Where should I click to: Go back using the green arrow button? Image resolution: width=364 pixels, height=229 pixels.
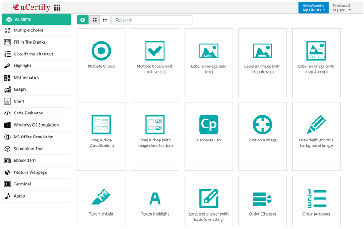pos(83,20)
